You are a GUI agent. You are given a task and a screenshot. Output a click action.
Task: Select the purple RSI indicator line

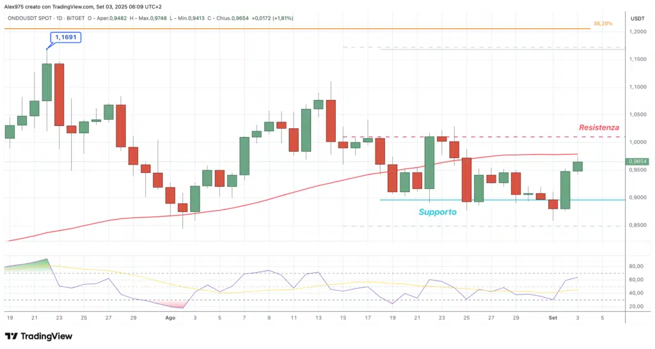tap(269, 271)
